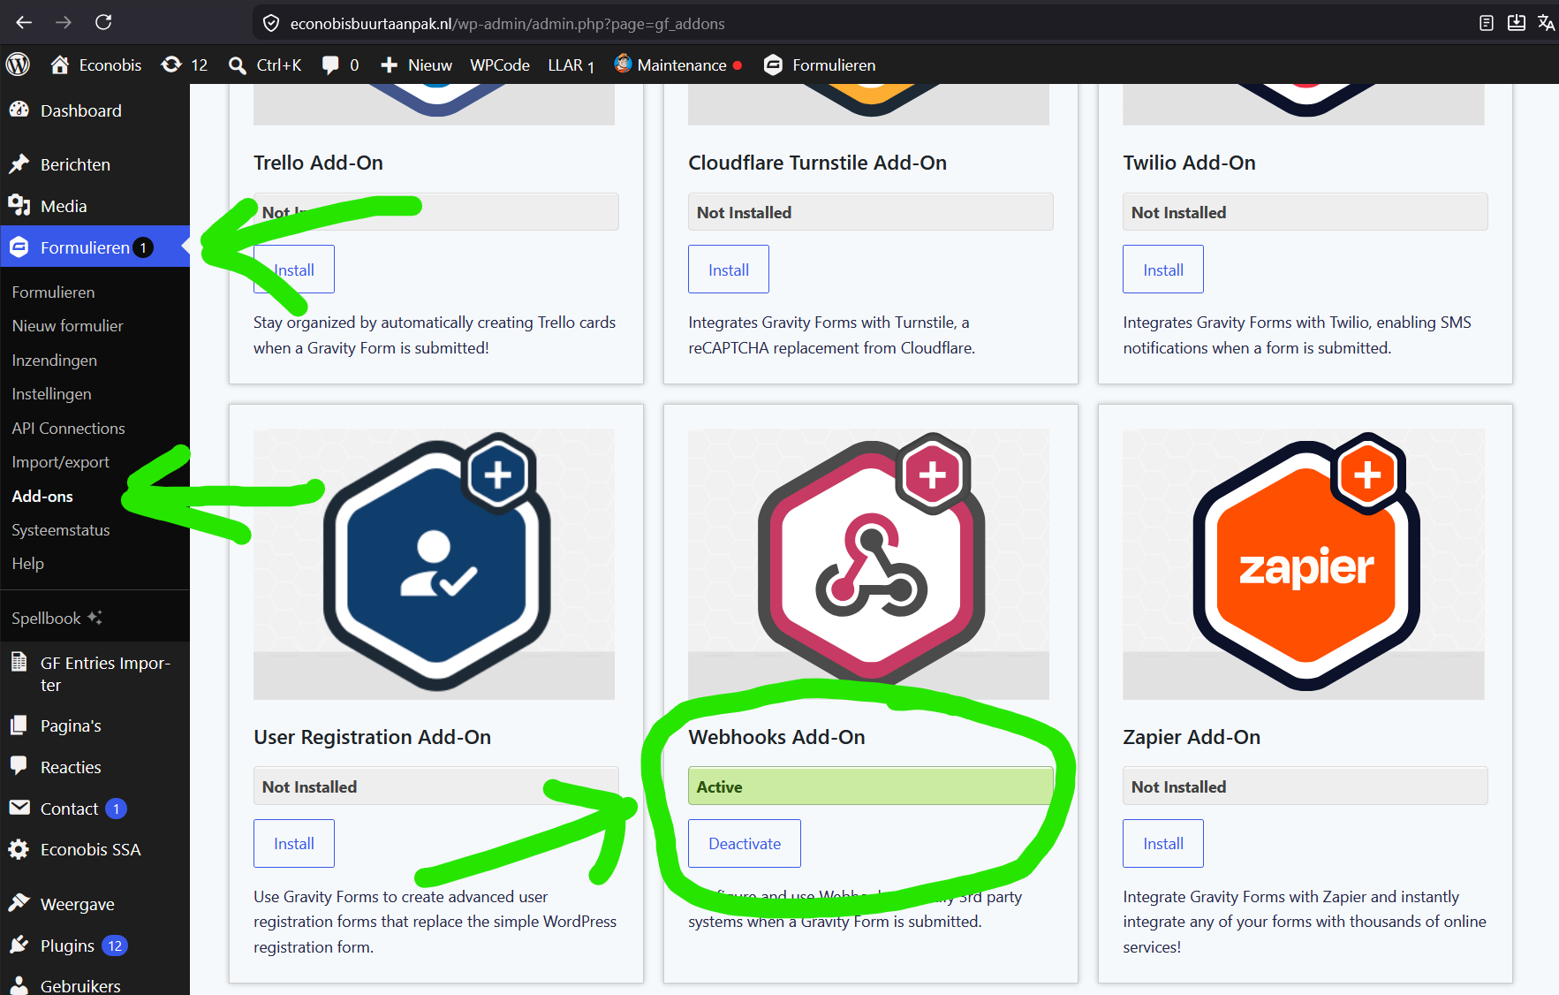
Task: Click the install app icon in address bar
Action: point(1517,23)
